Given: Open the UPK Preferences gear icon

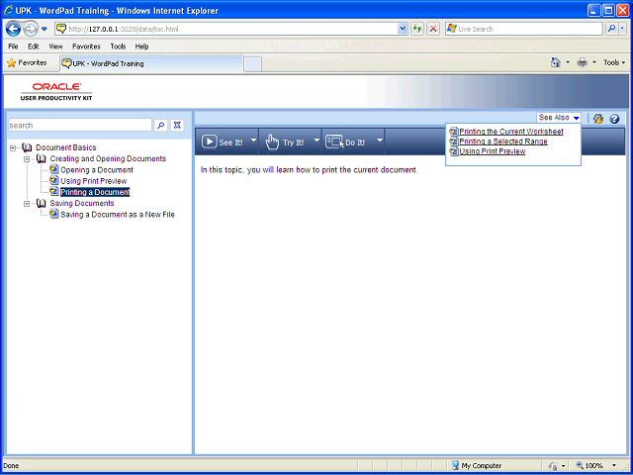Looking at the screenshot, I should click(x=598, y=119).
